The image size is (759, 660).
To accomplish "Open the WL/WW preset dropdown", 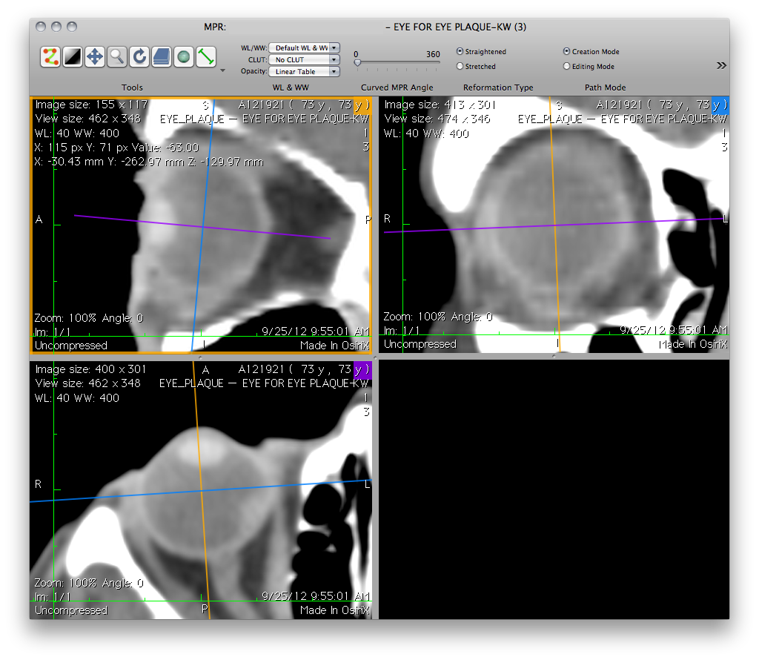I will pyautogui.click(x=304, y=47).
